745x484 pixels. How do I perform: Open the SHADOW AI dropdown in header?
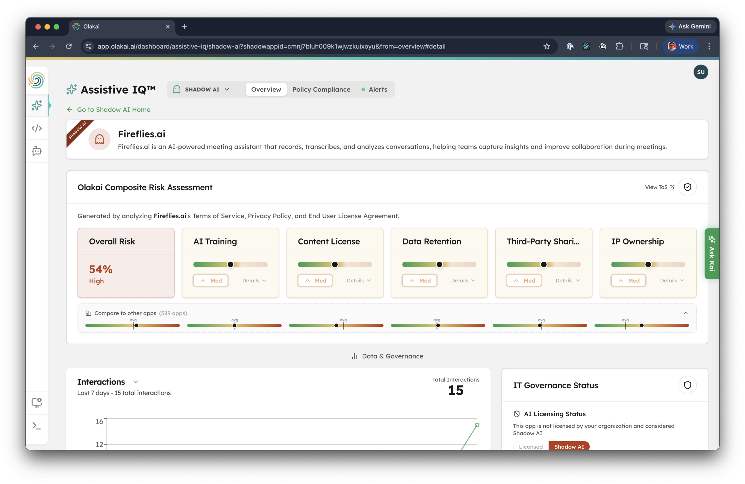[x=202, y=89]
